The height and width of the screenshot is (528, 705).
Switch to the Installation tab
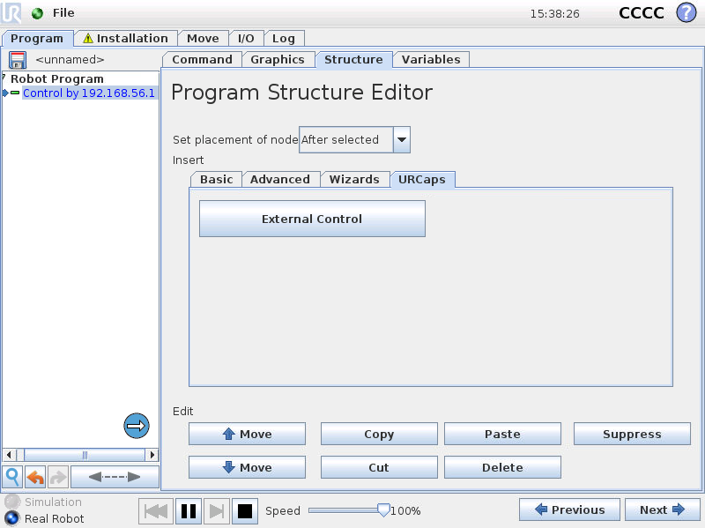pos(124,38)
